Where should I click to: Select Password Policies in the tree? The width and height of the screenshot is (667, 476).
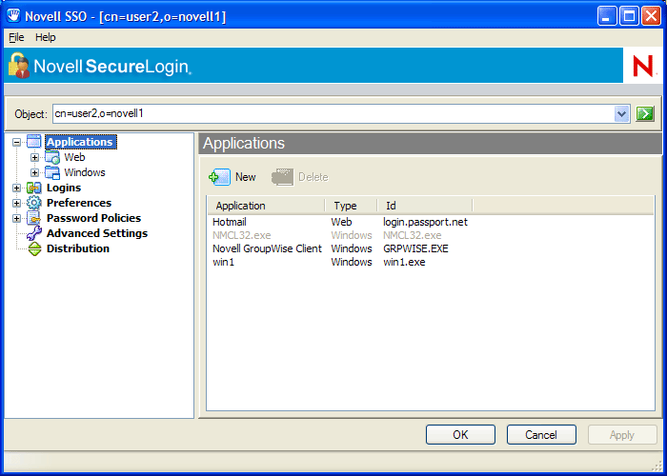click(x=93, y=218)
